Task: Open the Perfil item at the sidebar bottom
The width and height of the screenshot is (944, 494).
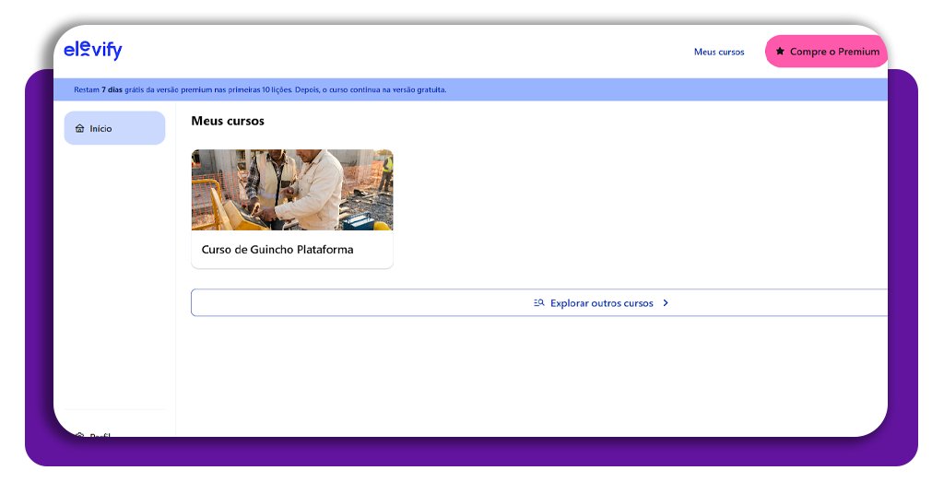Action: tap(100, 434)
